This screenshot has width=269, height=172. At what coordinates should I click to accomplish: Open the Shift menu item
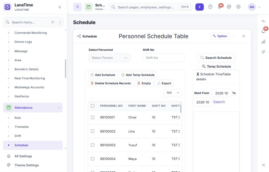pyautogui.click(x=18, y=136)
